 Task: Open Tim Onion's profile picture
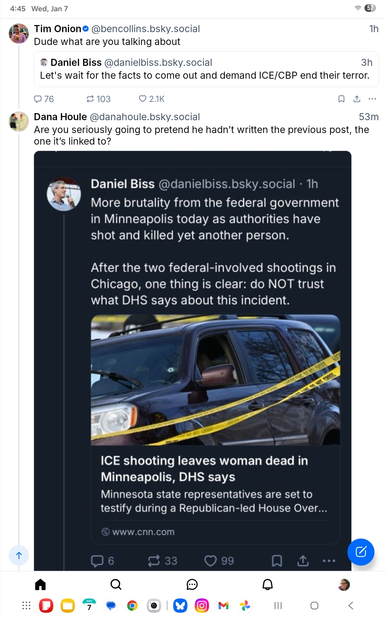click(19, 33)
